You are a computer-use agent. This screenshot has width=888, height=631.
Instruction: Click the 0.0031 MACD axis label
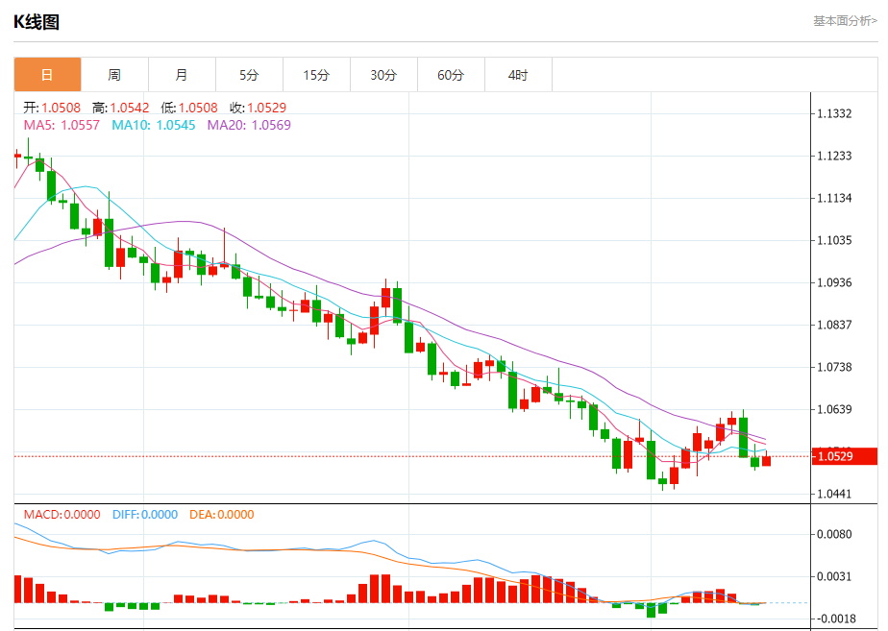(834, 576)
